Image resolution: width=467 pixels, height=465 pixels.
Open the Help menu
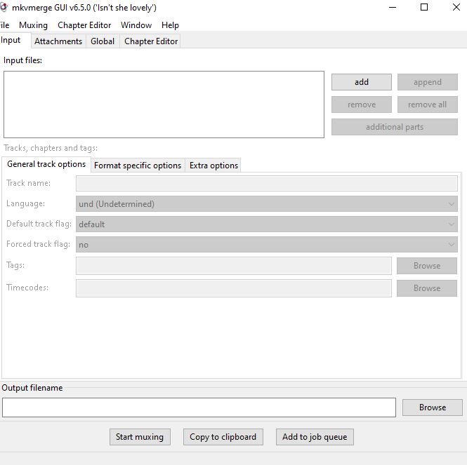pyautogui.click(x=170, y=25)
